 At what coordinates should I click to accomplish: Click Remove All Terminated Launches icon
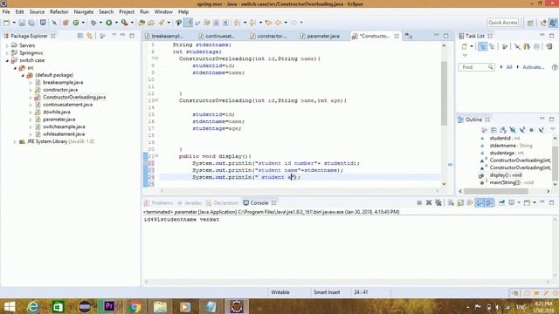click(x=438, y=202)
